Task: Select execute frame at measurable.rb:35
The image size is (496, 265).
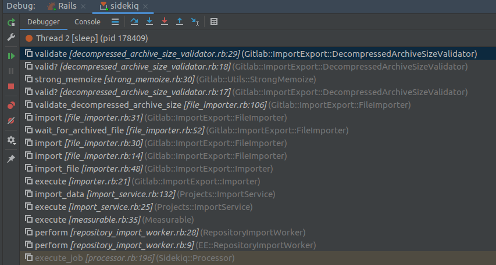Action: (x=258, y=220)
